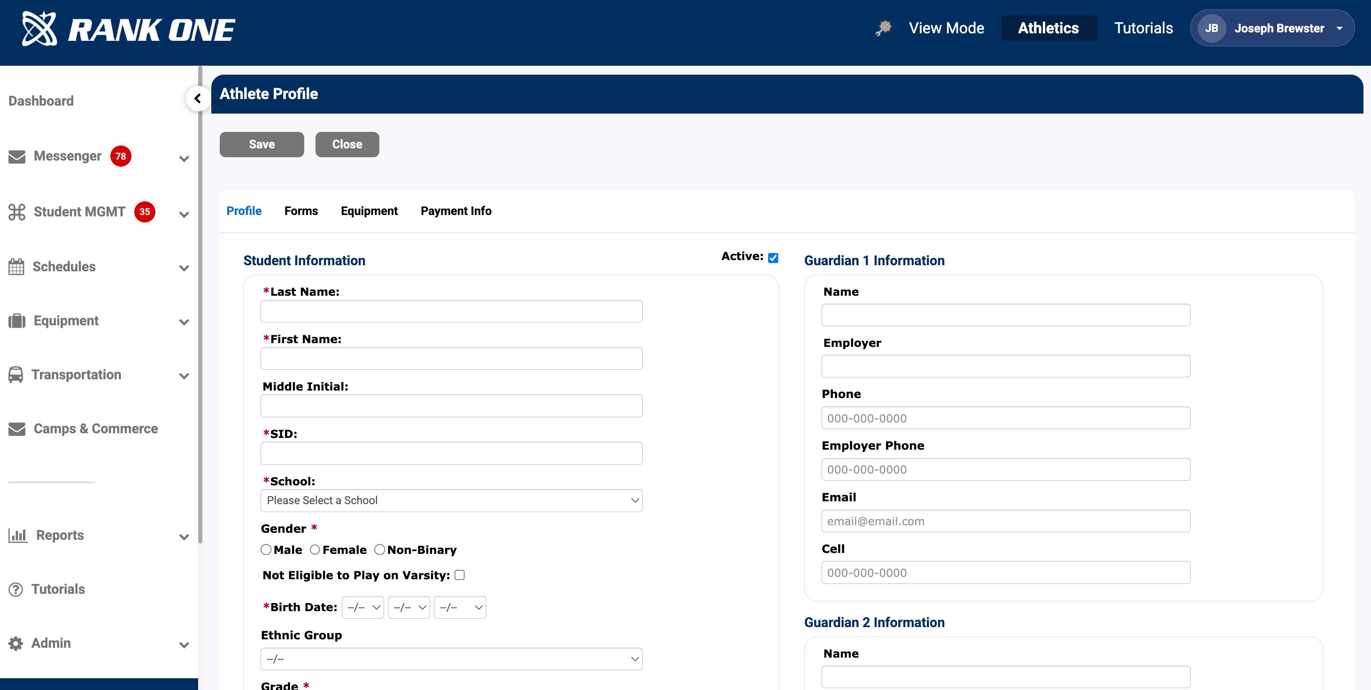Switch to the Equipment tab
The width and height of the screenshot is (1371, 690).
point(369,211)
